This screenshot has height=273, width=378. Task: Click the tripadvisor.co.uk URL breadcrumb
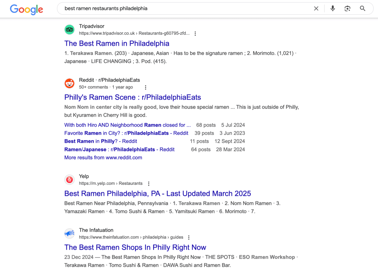coord(134,33)
